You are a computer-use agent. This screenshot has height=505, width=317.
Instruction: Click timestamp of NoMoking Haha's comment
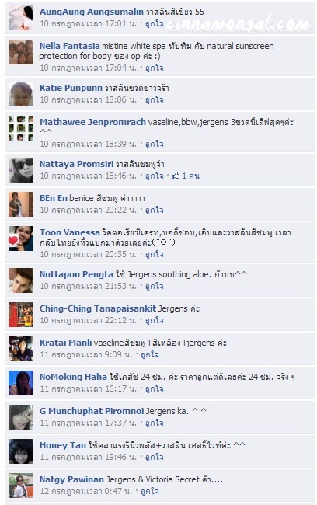coord(89,388)
